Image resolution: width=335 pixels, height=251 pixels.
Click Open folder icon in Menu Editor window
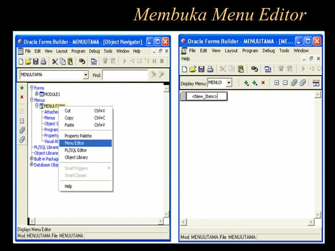193,69
